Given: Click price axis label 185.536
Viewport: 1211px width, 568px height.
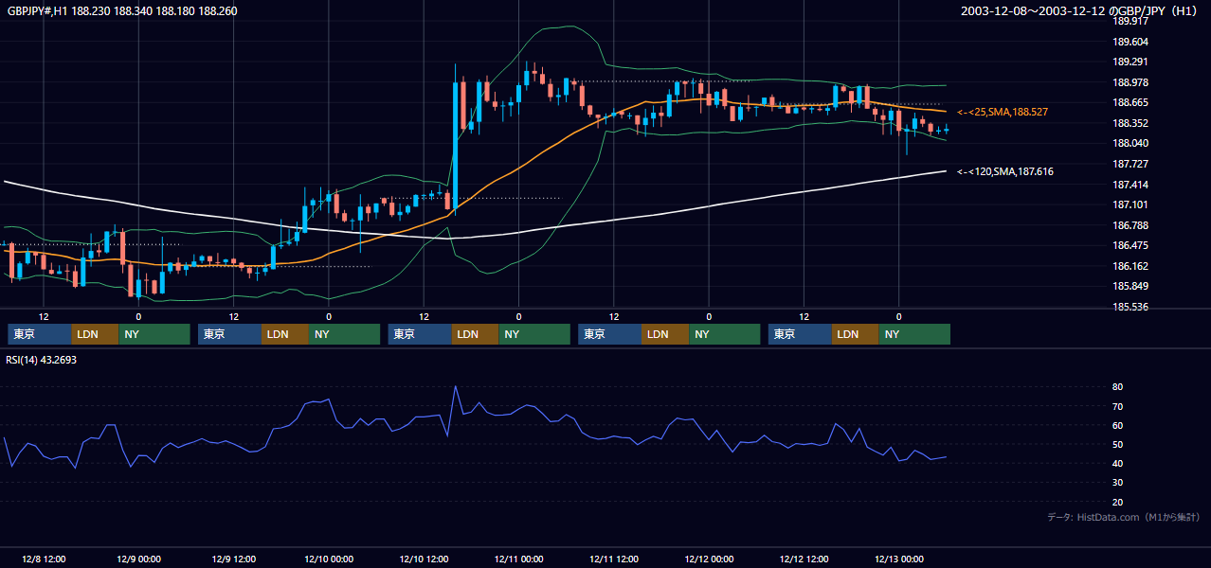Looking at the screenshot, I should [x=1132, y=308].
